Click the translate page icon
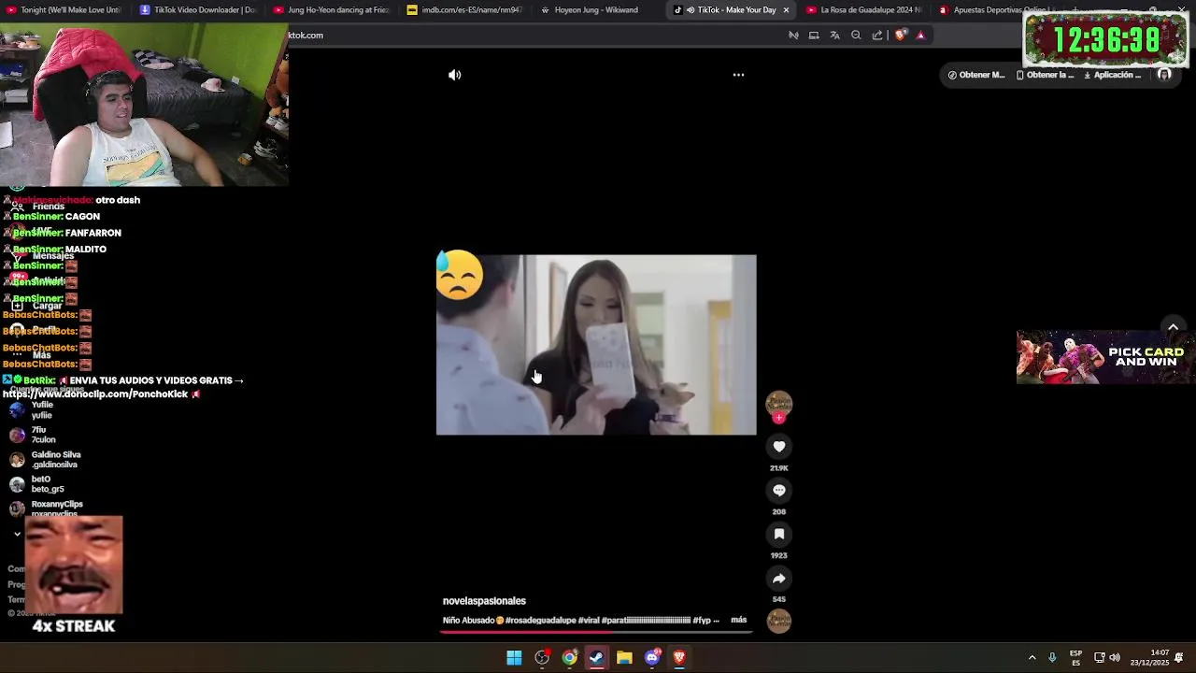Viewport: 1196px width, 673px height. pos(834,36)
